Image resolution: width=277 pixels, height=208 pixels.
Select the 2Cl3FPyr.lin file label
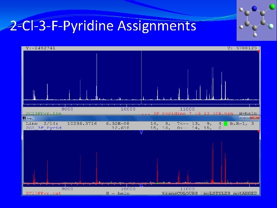[43, 113]
